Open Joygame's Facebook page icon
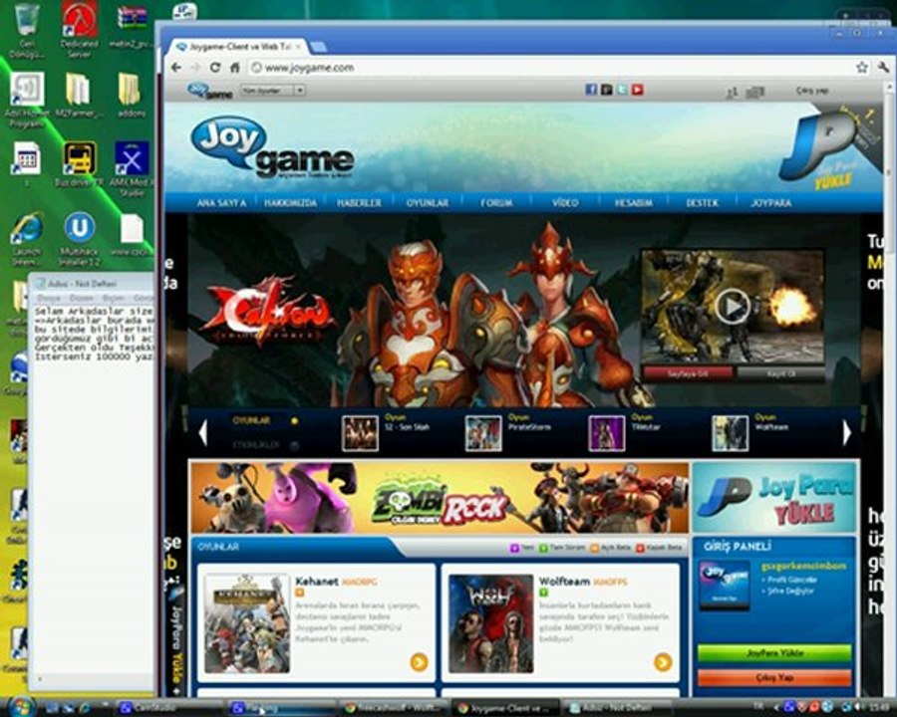The height and width of the screenshot is (717, 897). tap(591, 90)
